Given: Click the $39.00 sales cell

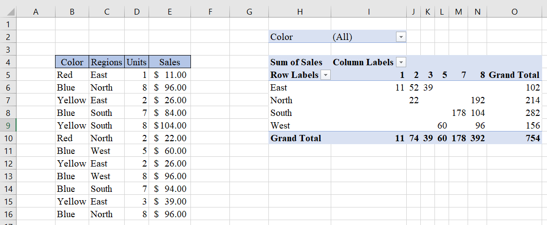Looking at the screenshot, I should tap(170, 202).
